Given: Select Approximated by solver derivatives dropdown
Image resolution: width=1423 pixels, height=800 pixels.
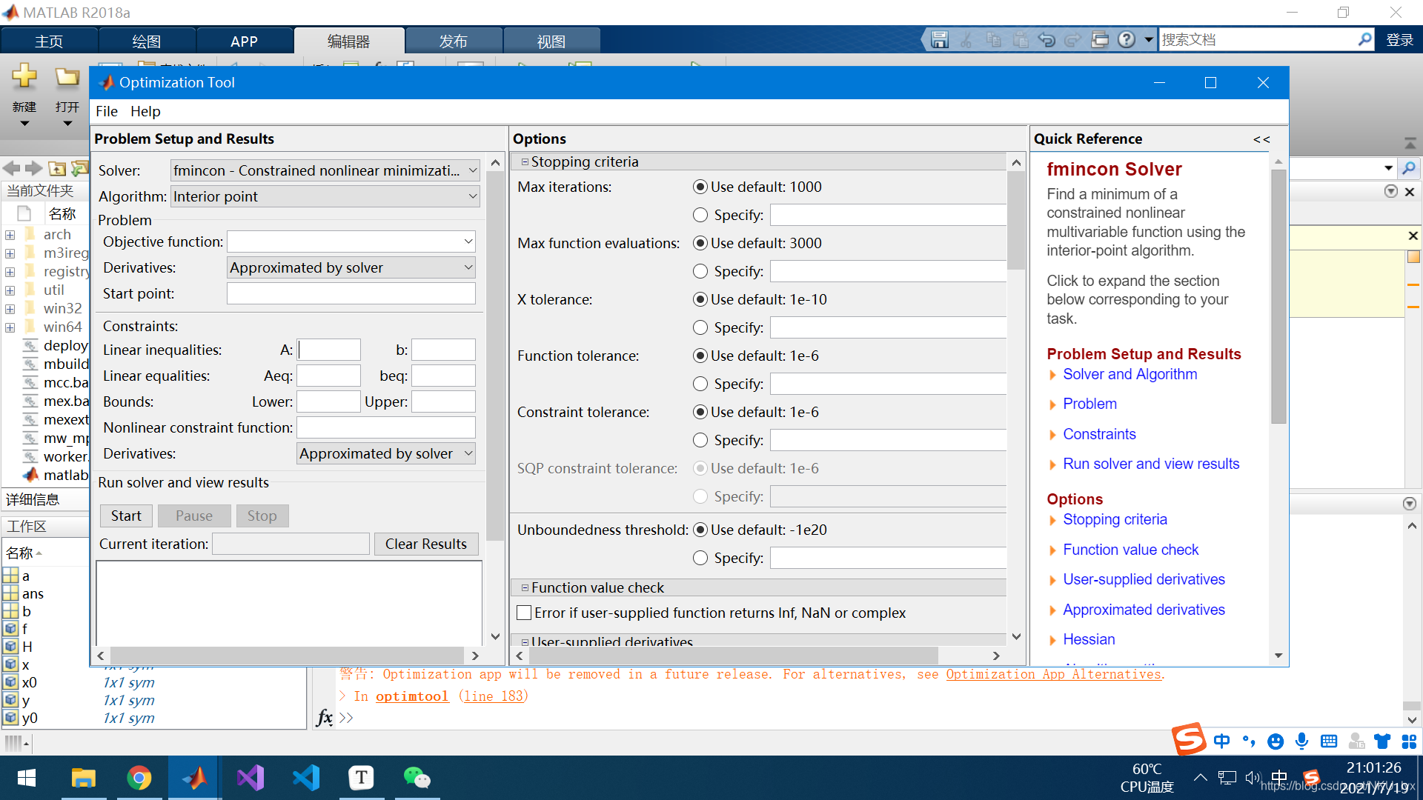Looking at the screenshot, I should (x=350, y=267).
